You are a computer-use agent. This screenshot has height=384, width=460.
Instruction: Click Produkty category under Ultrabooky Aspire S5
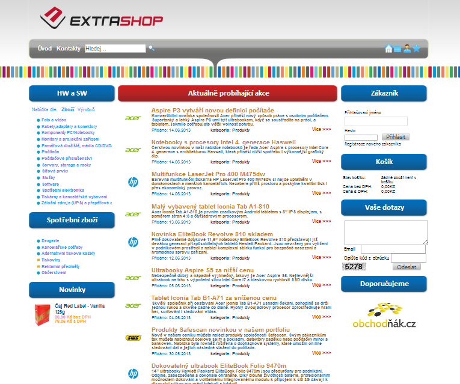pyautogui.click(x=241, y=286)
